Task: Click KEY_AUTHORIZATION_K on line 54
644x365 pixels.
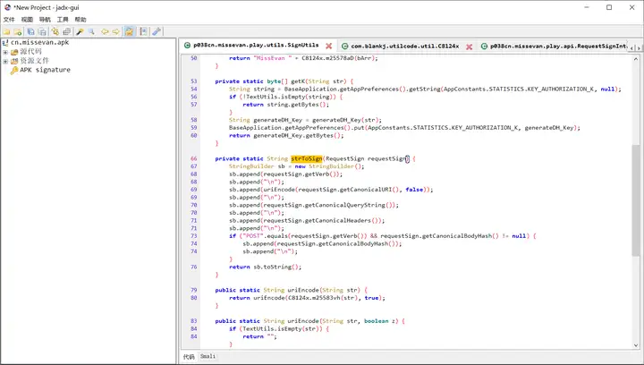Action: pos(560,89)
